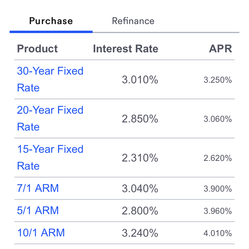The height and width of the screenshot is (249, 249).
Task: Click the Interest Rate column header
Action: [x=126, y=48]
